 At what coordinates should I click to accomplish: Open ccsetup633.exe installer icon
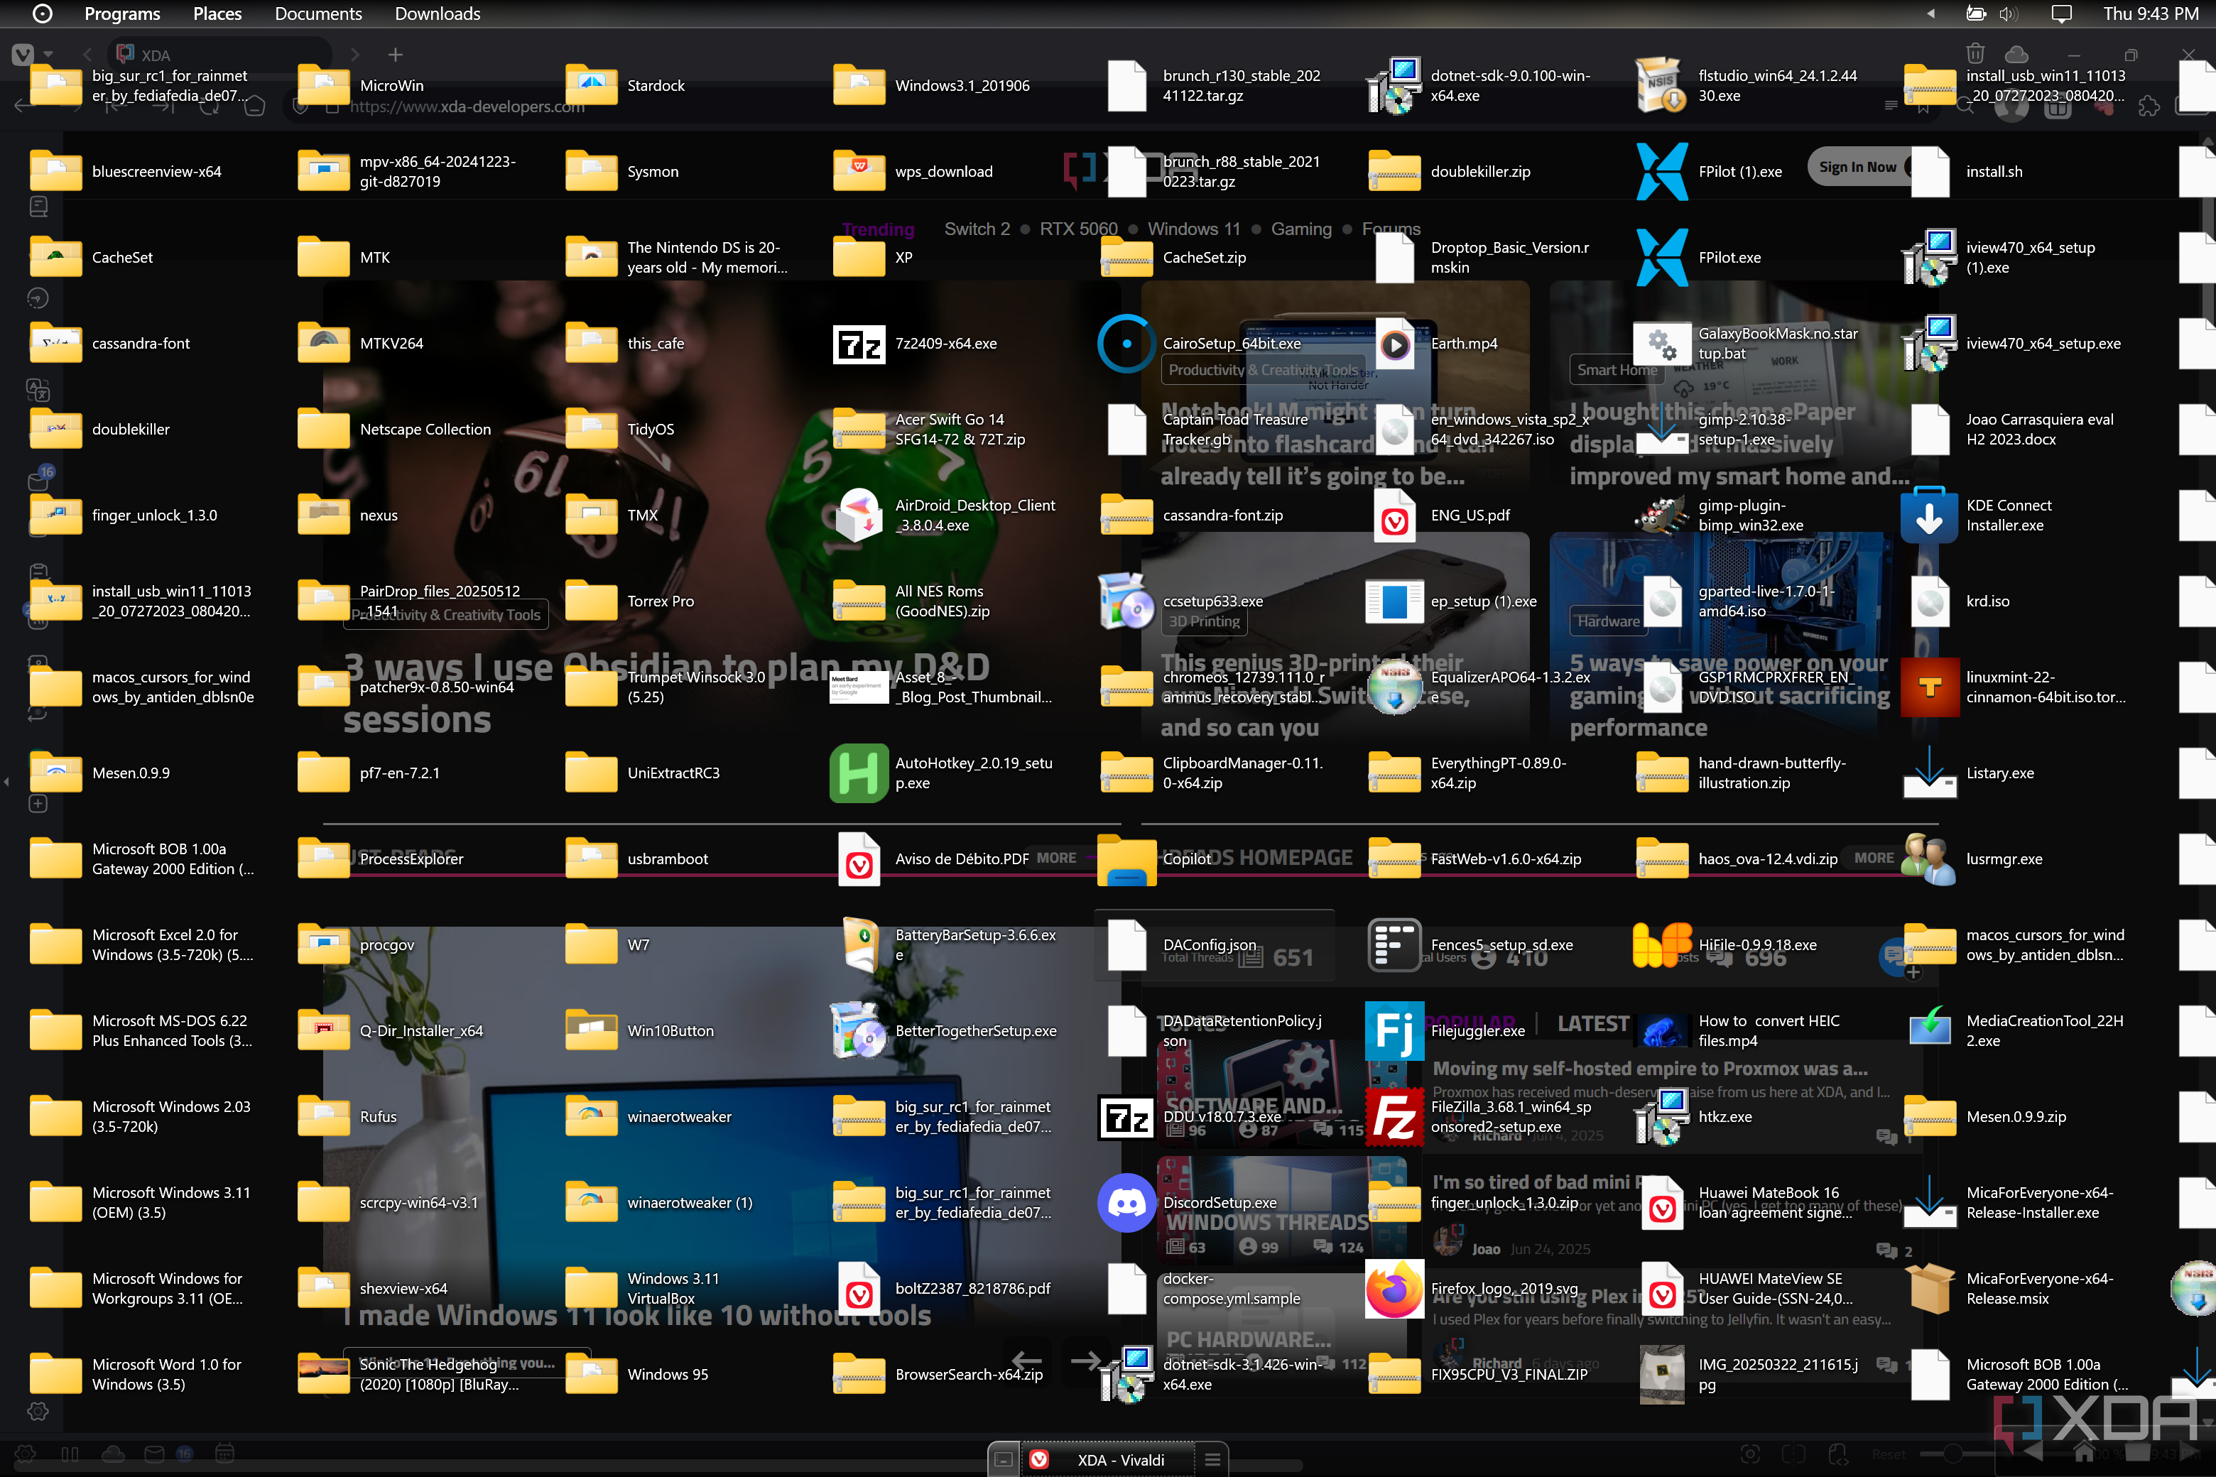click(x=1126, y=601)
